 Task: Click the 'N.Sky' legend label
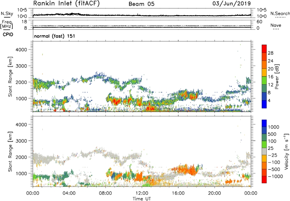tap(7, 13)
